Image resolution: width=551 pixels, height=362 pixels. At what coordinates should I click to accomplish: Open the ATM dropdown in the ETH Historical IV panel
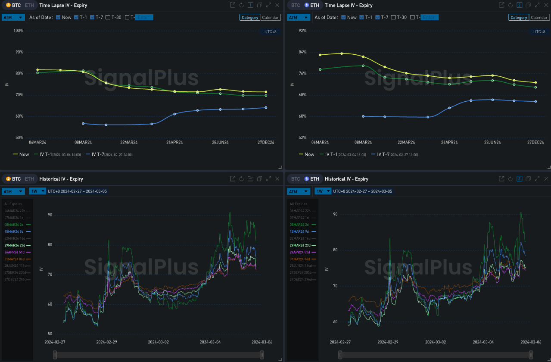[298, 191]
